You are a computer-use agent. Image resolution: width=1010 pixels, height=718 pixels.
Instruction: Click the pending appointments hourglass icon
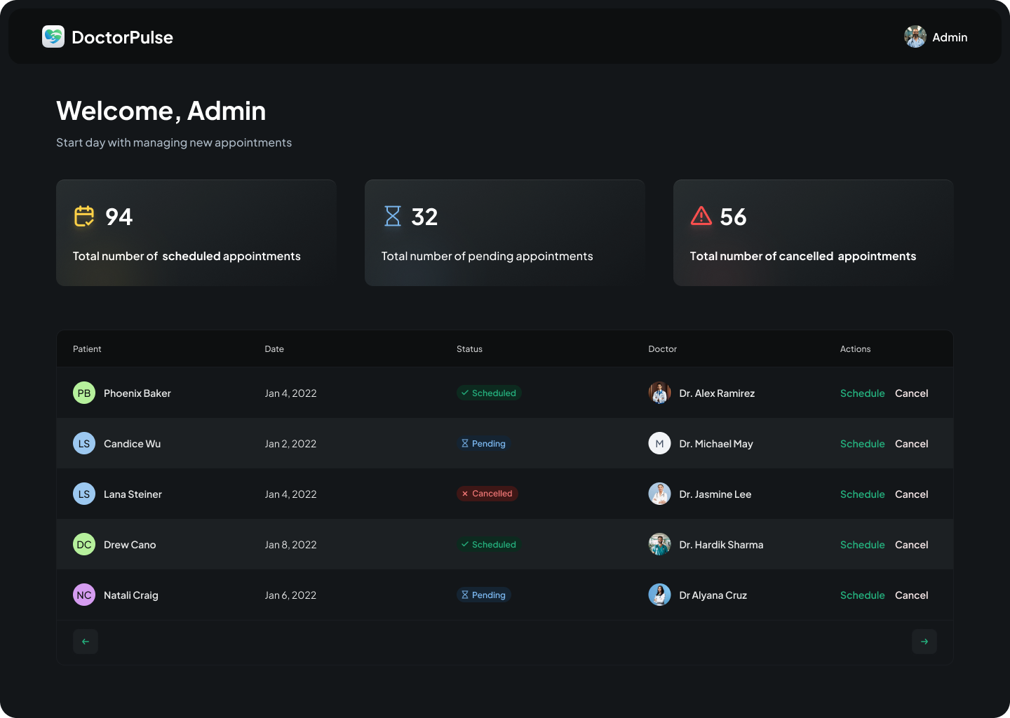[x=393, y=217]
